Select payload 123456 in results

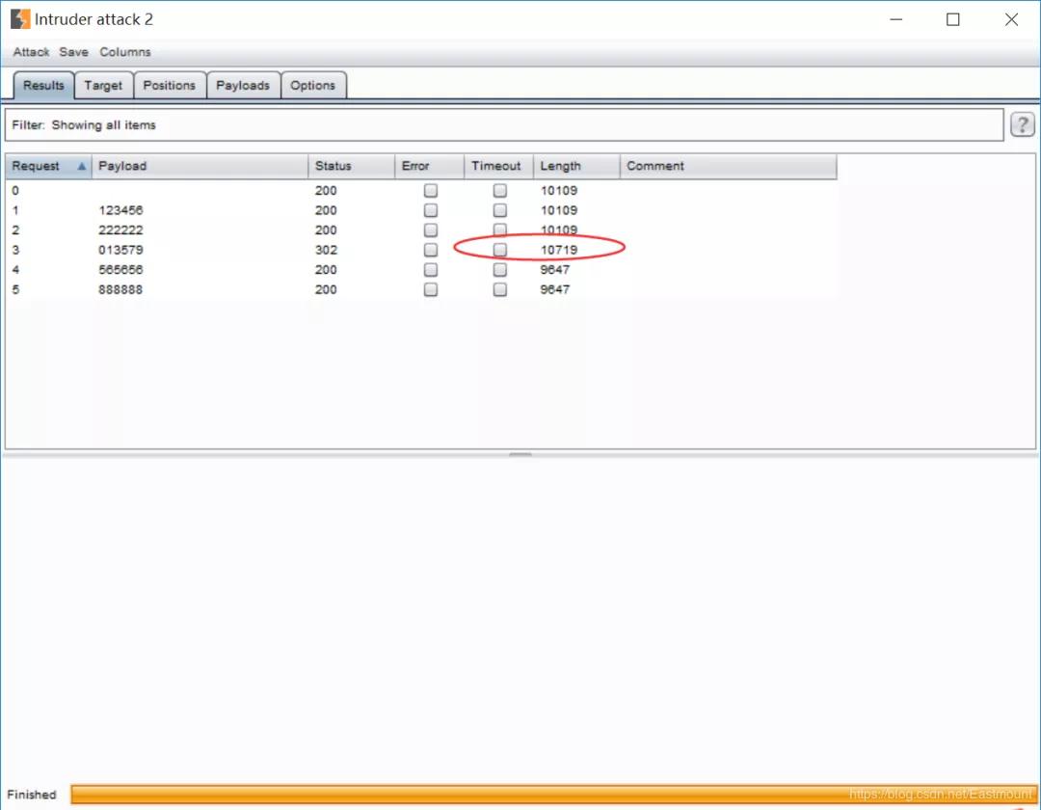point(120,210)
